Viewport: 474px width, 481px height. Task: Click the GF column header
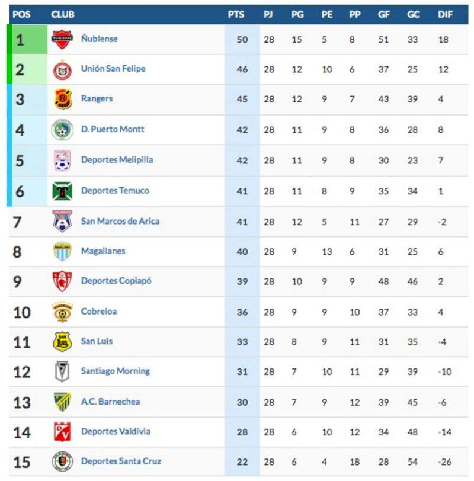tap(384, 14)
